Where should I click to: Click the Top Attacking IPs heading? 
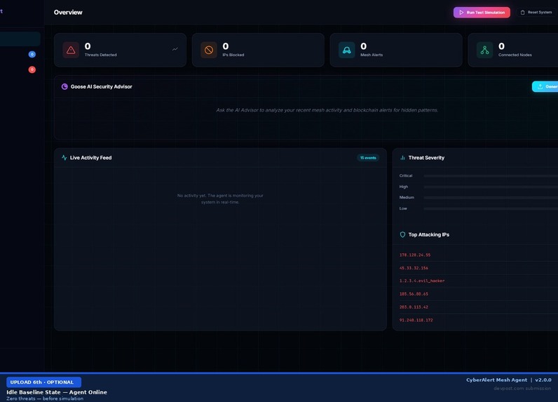click(x=429, y=234)
